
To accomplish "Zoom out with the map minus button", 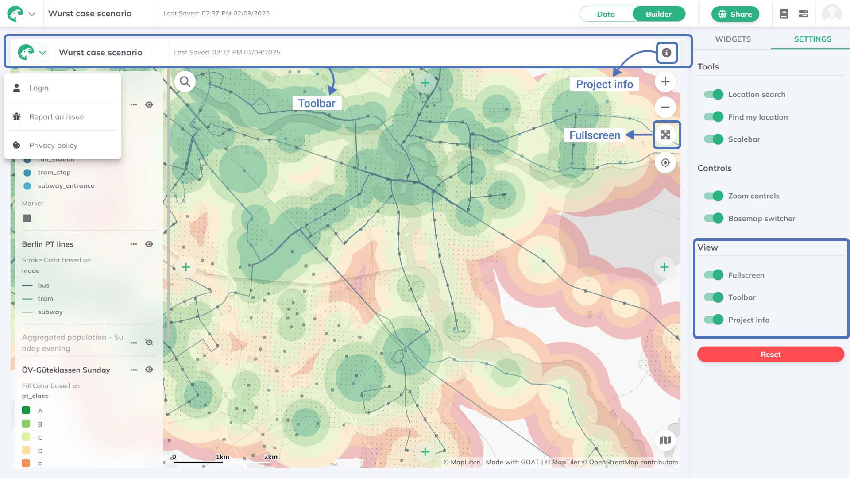I will coord(665,108).
